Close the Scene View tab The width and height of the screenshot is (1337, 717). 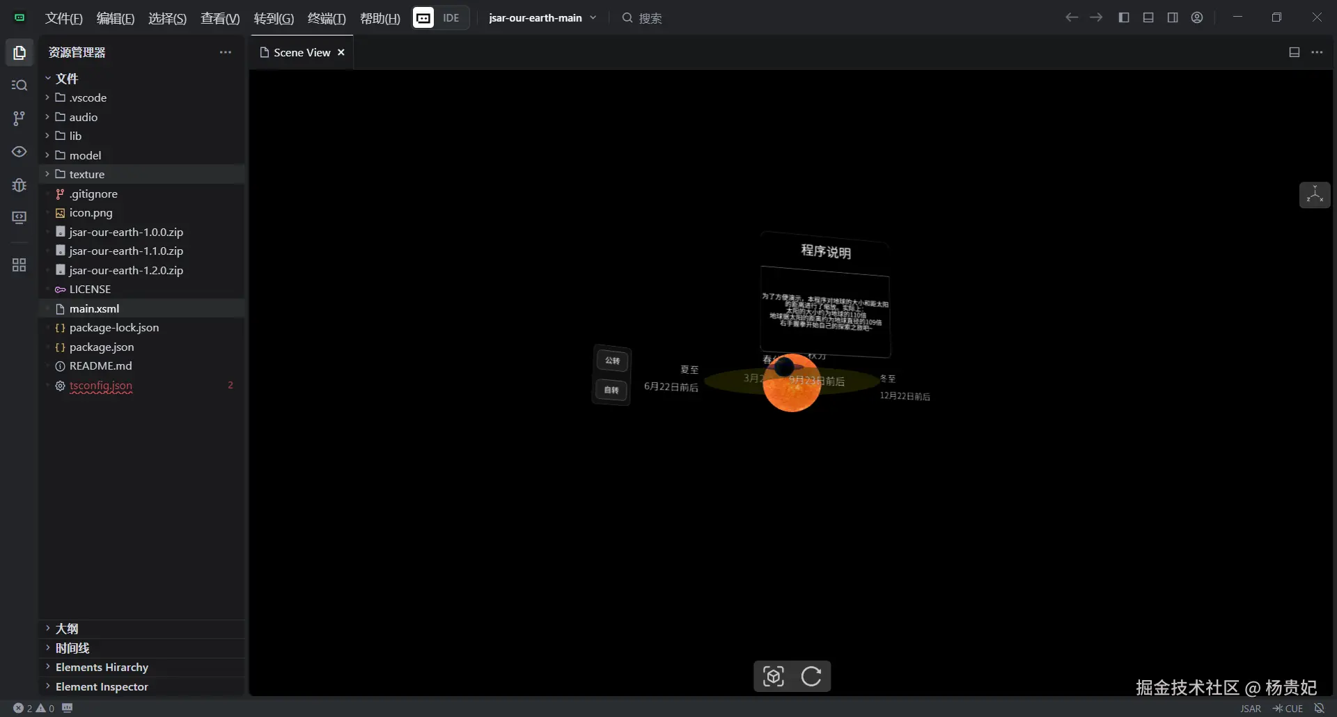pos(341,52)
